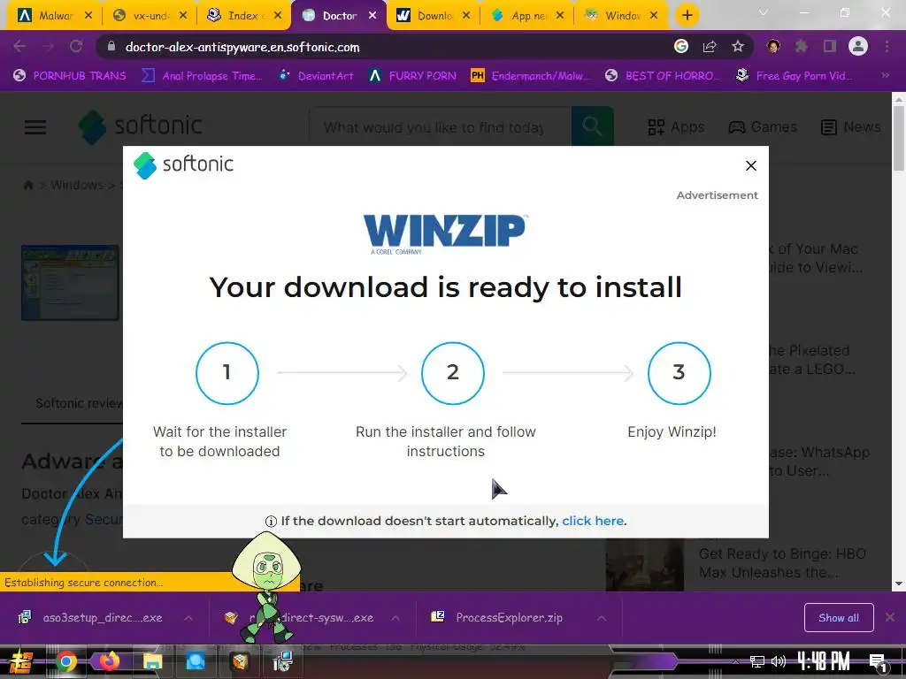
Task: Click the network icon in system tray
Action: 757,661
